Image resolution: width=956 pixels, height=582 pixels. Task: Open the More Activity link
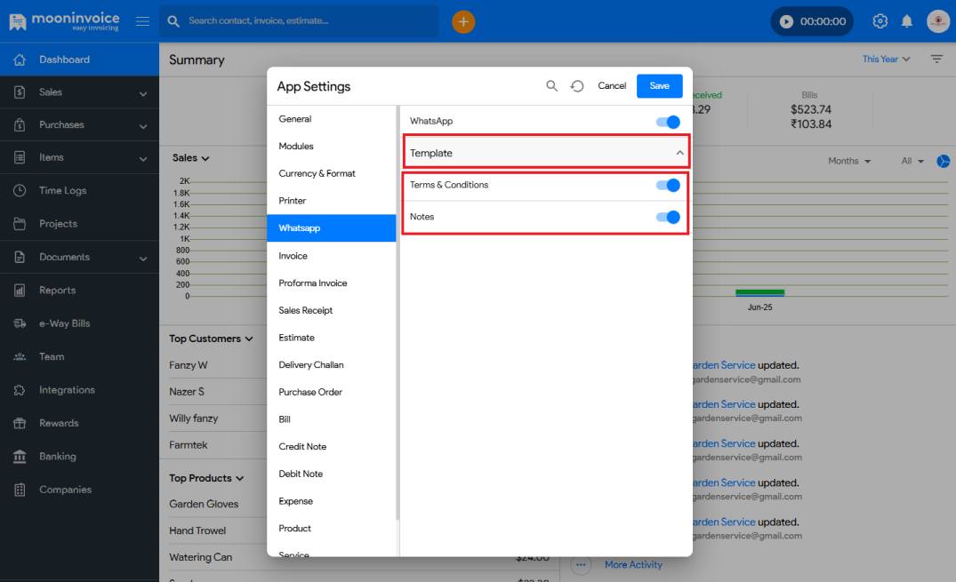[633, 565]
